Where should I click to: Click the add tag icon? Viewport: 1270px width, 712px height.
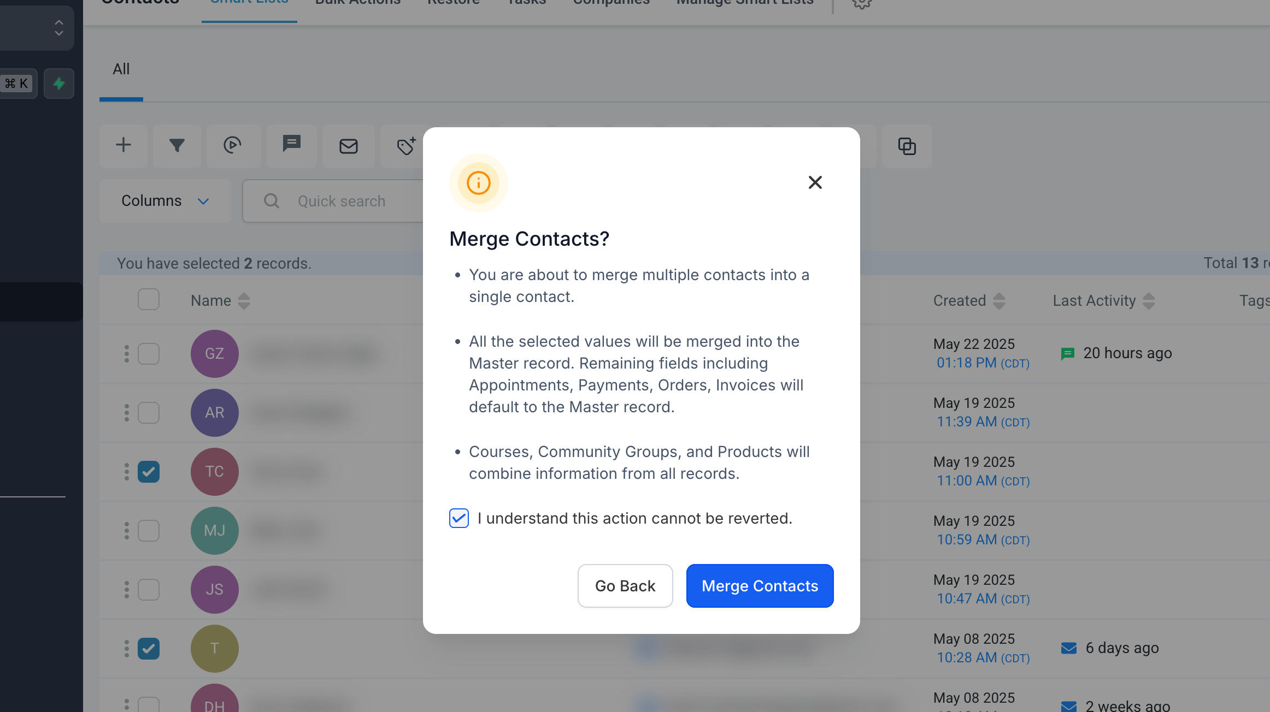point(407,146)
